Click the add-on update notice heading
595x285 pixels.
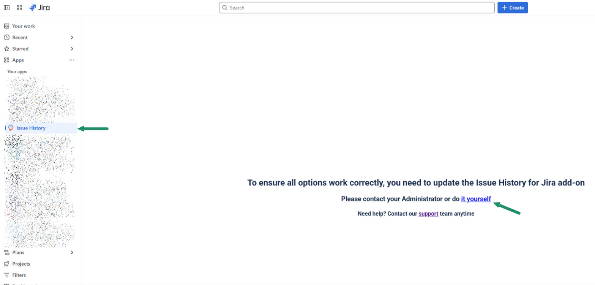[416, 183]
